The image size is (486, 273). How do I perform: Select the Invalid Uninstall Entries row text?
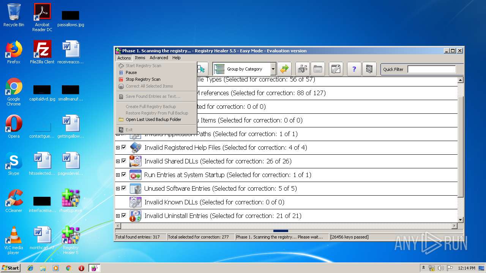(223, 216)
